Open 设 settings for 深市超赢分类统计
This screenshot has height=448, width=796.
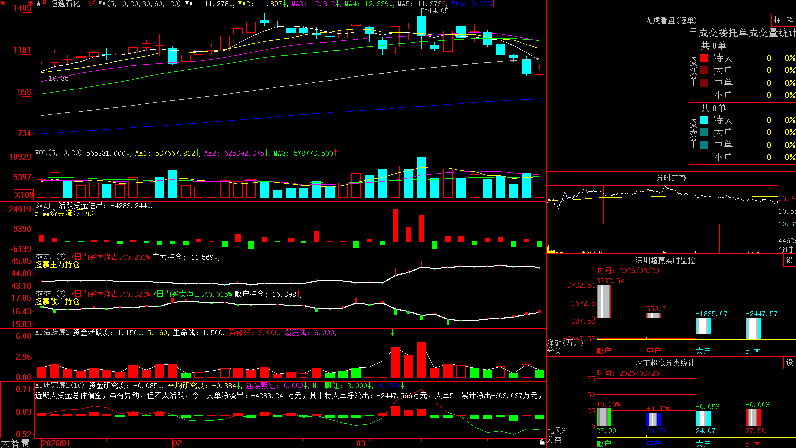(x=790, y=363)
